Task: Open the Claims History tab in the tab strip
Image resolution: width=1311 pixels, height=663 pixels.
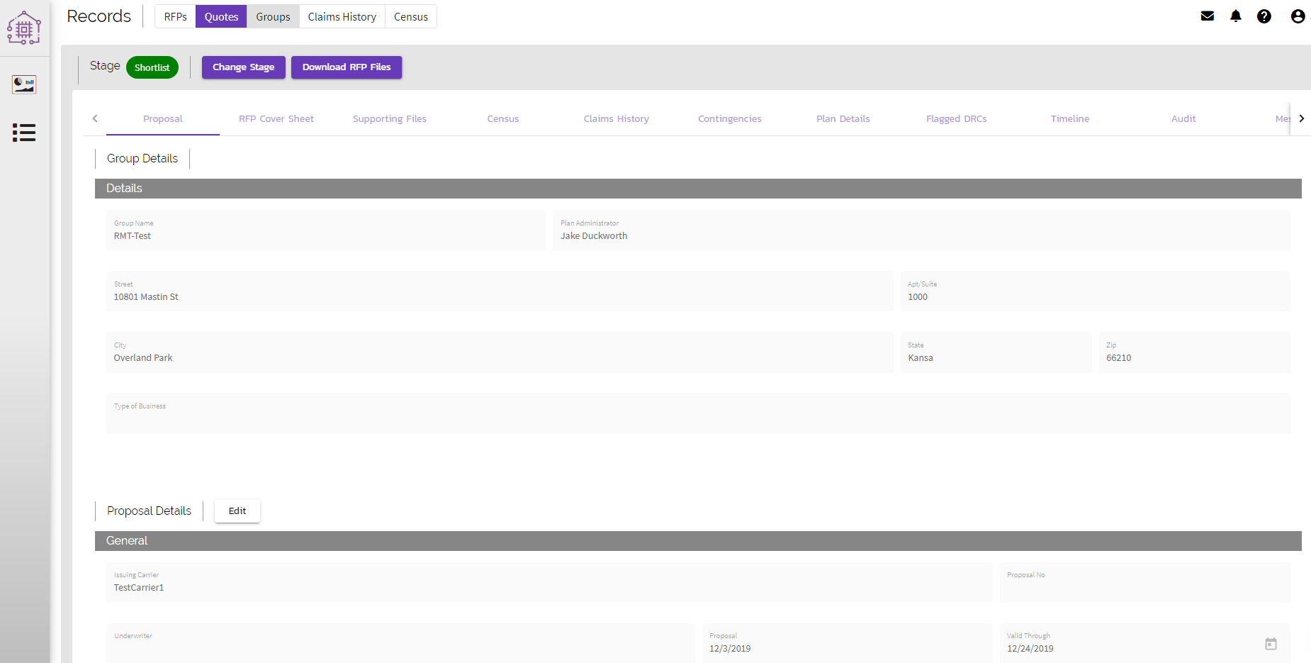Action: 617,118
